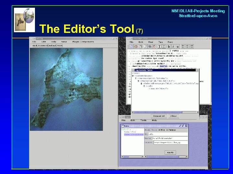Click the Save floppy icon in Transcript Editor
233x174 pixels.
140,46
